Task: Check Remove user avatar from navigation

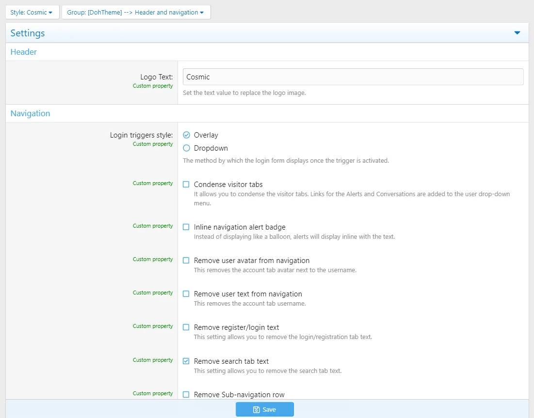Action: pyautogui.click(x=186, y=261)
